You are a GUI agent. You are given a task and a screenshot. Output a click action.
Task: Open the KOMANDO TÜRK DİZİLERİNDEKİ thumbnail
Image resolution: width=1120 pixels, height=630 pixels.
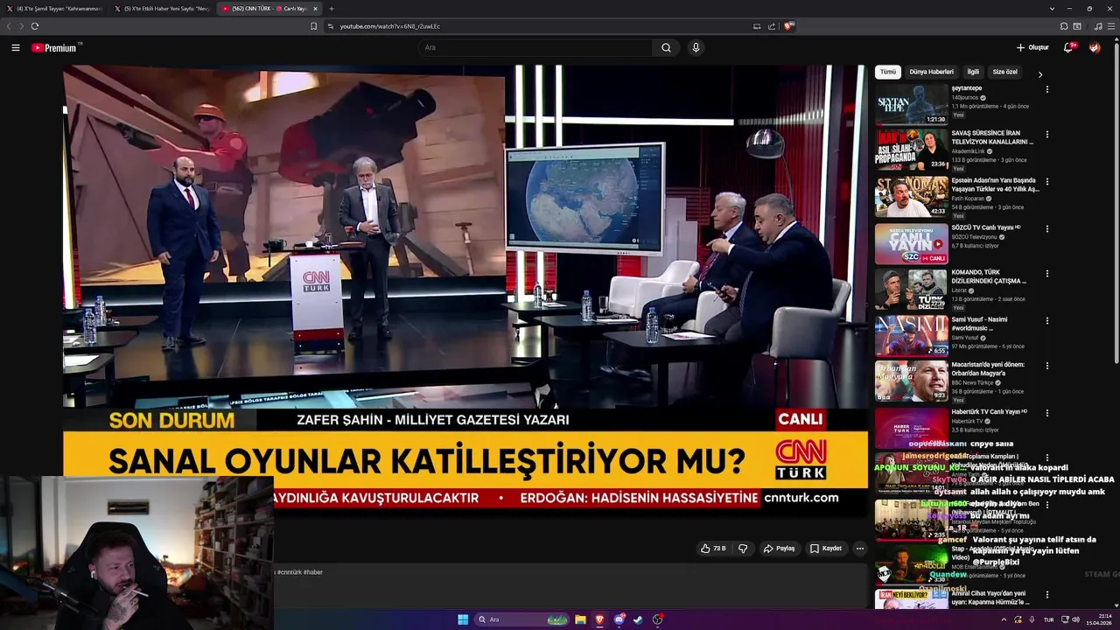912,290
